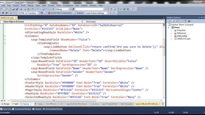Click the Save floppy disk icon
Viewport: 205px width, 115px height.
pos(13,9)
